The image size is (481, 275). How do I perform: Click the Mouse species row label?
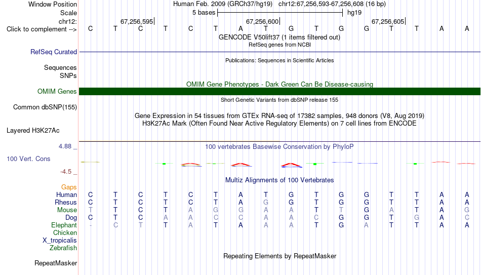click(x=67, y=210)
